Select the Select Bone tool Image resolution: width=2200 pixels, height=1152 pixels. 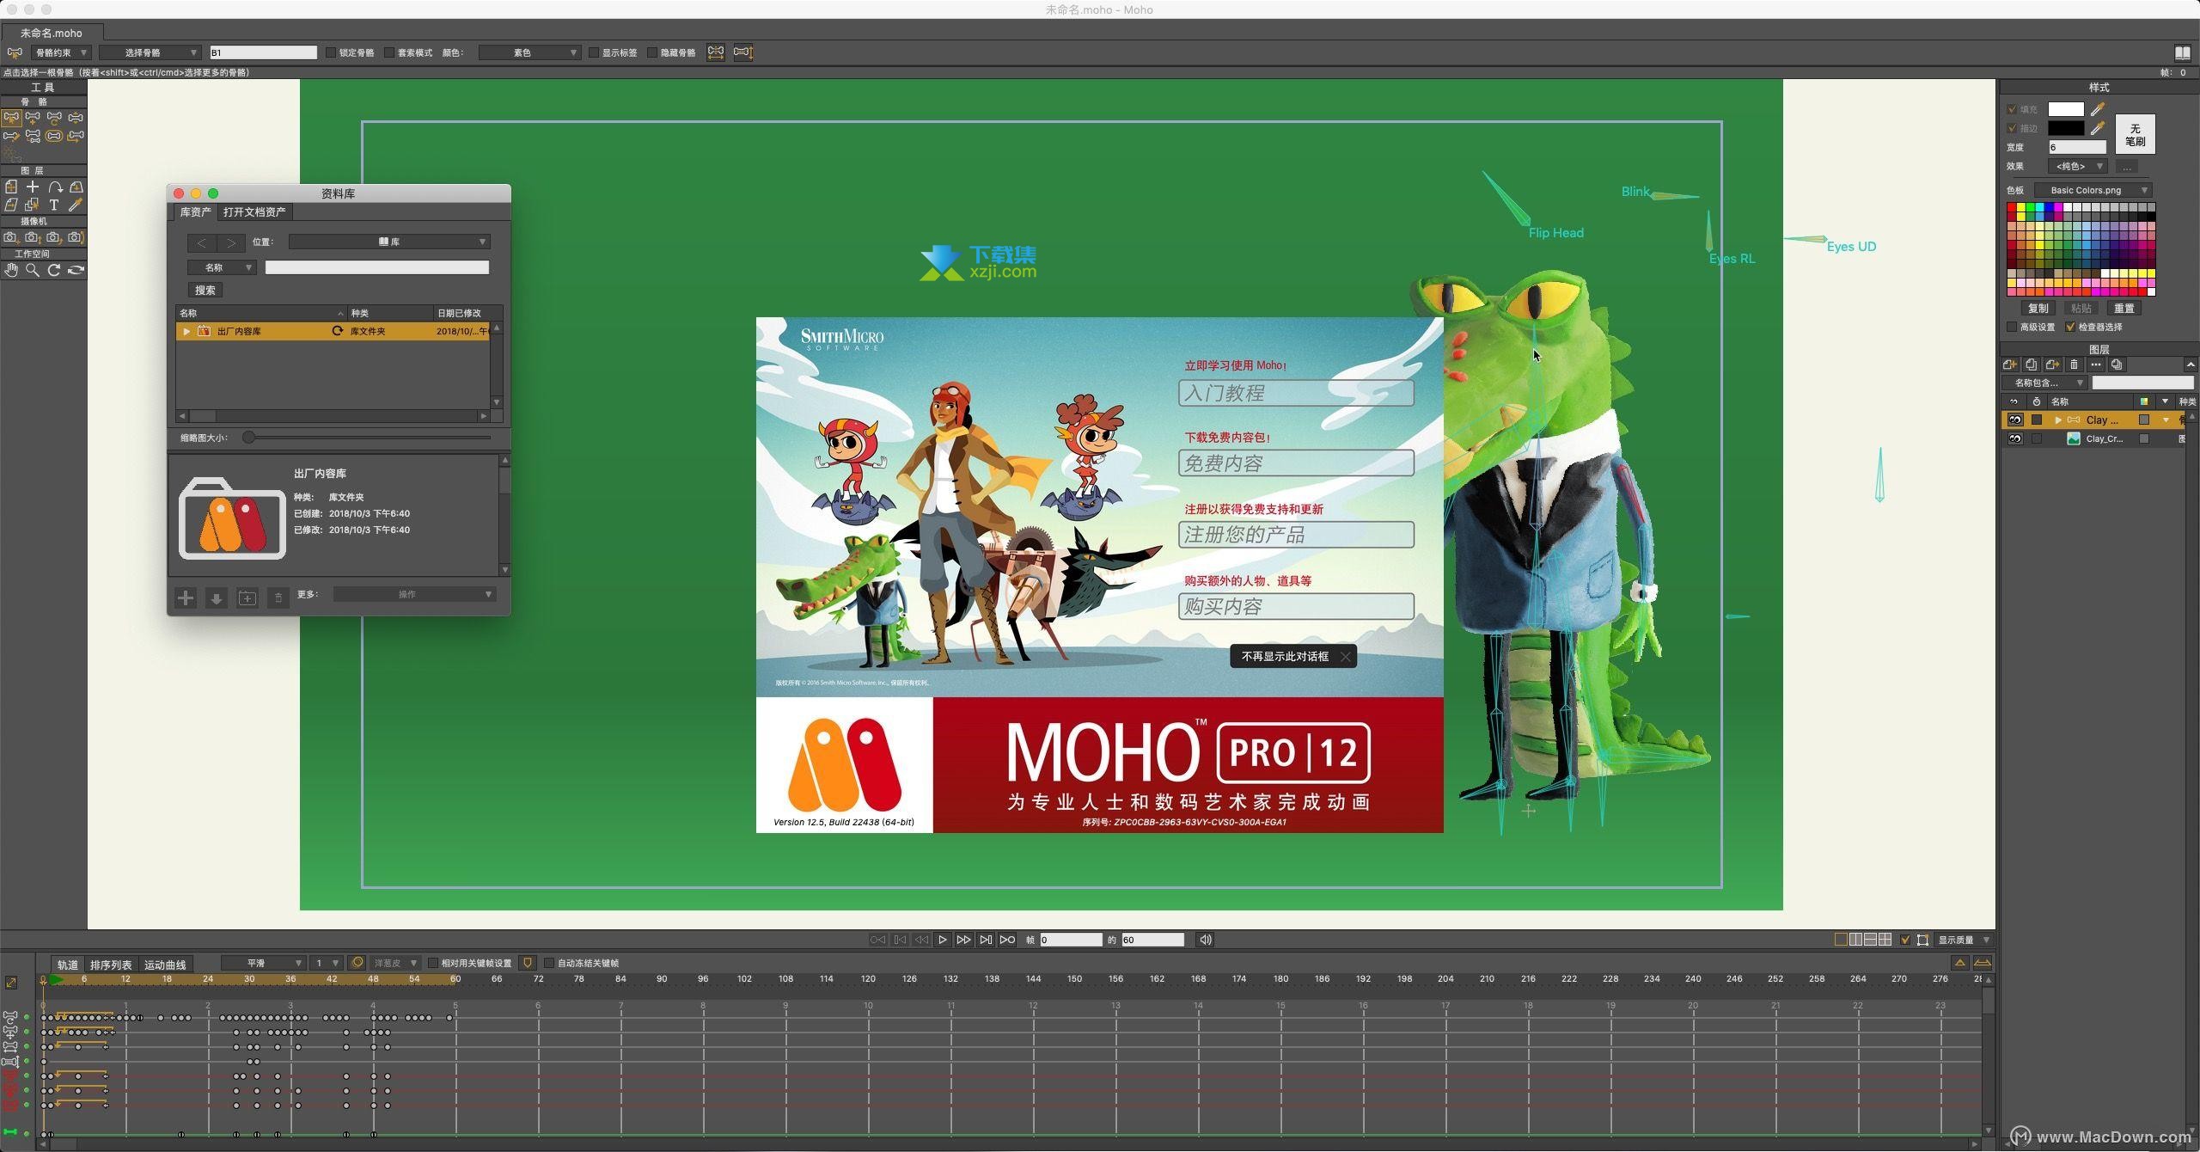[x=11, y=117]
